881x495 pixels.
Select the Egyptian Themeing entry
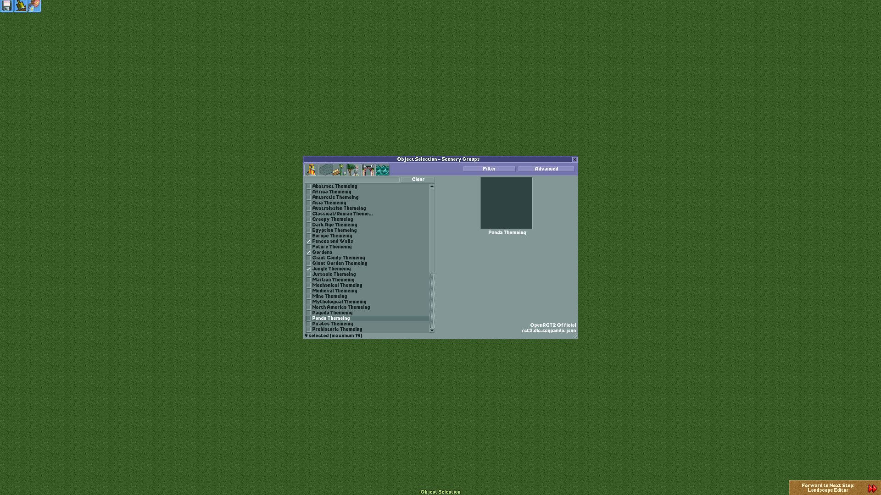334,230
